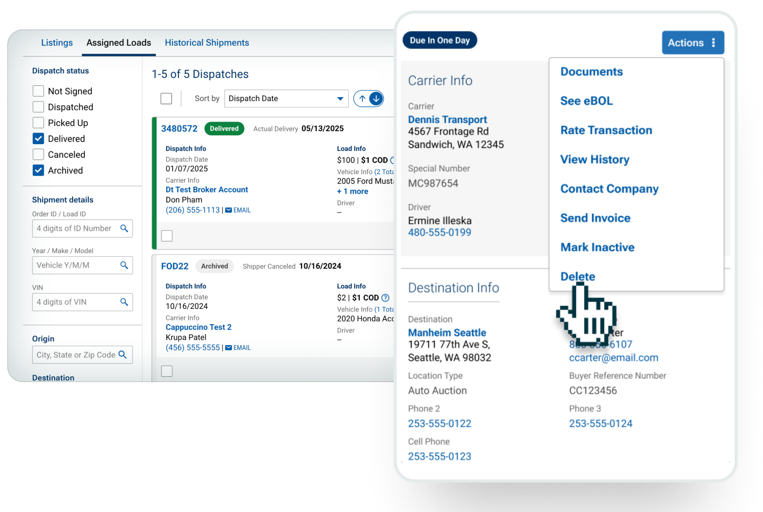763x512 pixels.
Task: Select all dispatches with the header checkbox
Action: (166, 98)
